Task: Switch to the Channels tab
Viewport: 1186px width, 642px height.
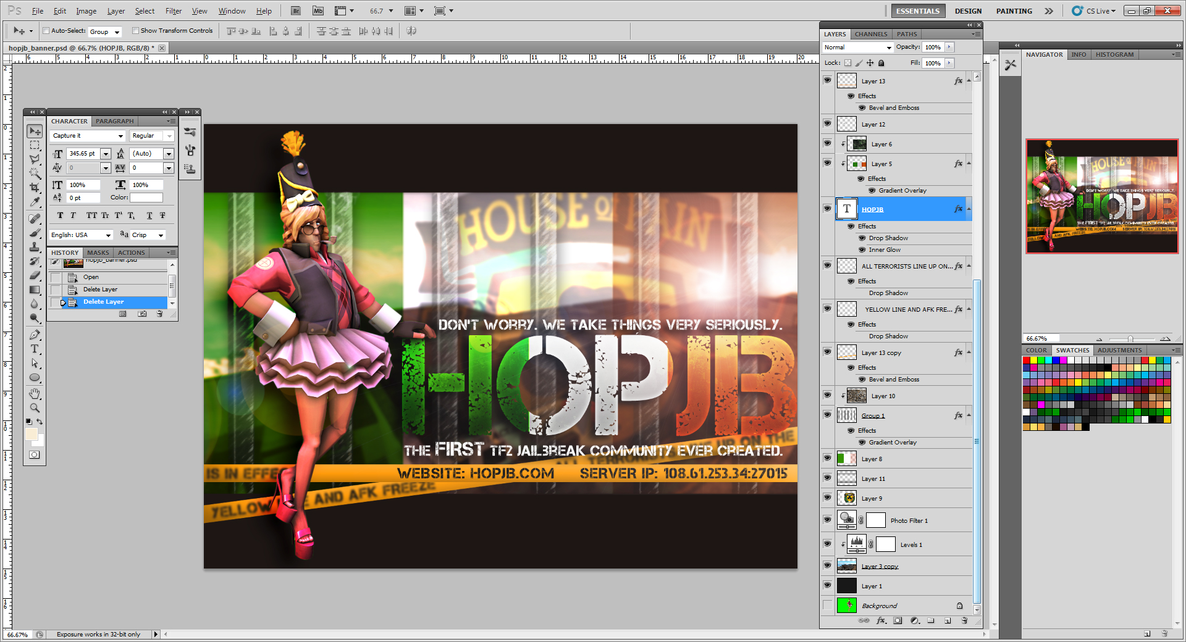Action: pos(871,34)
